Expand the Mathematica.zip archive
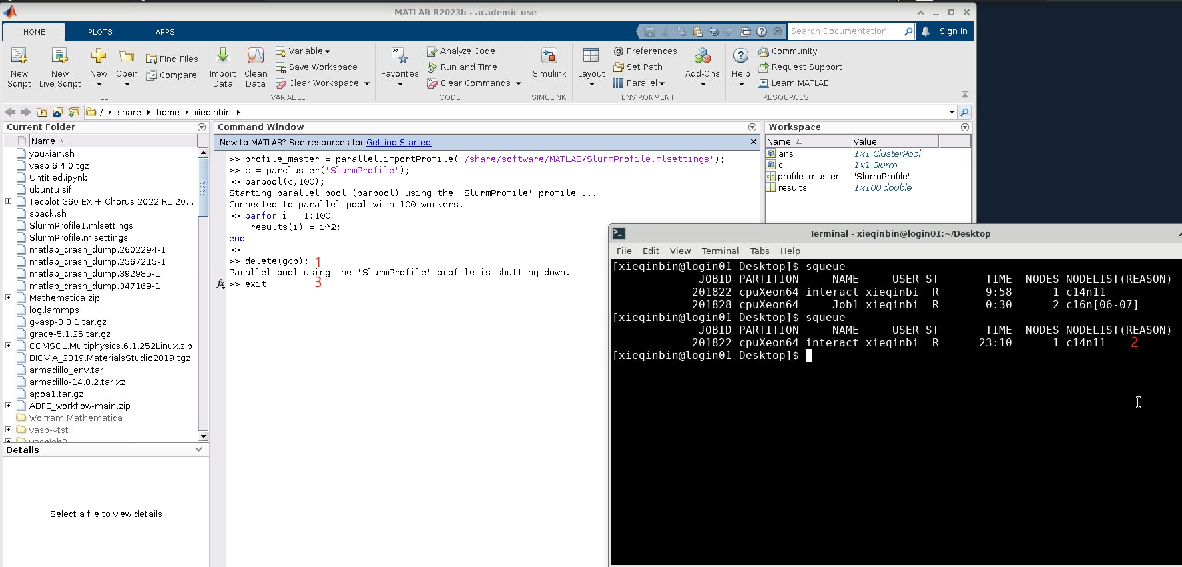The width and height of the screenshot is (1182, 567). 8,298
